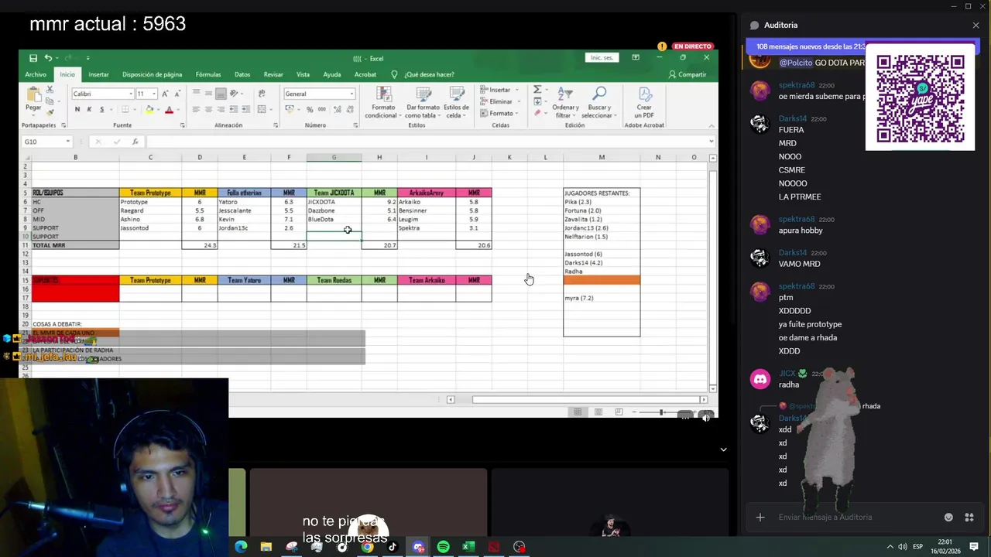
Task: Increase the cell indent
Action: 246,110
